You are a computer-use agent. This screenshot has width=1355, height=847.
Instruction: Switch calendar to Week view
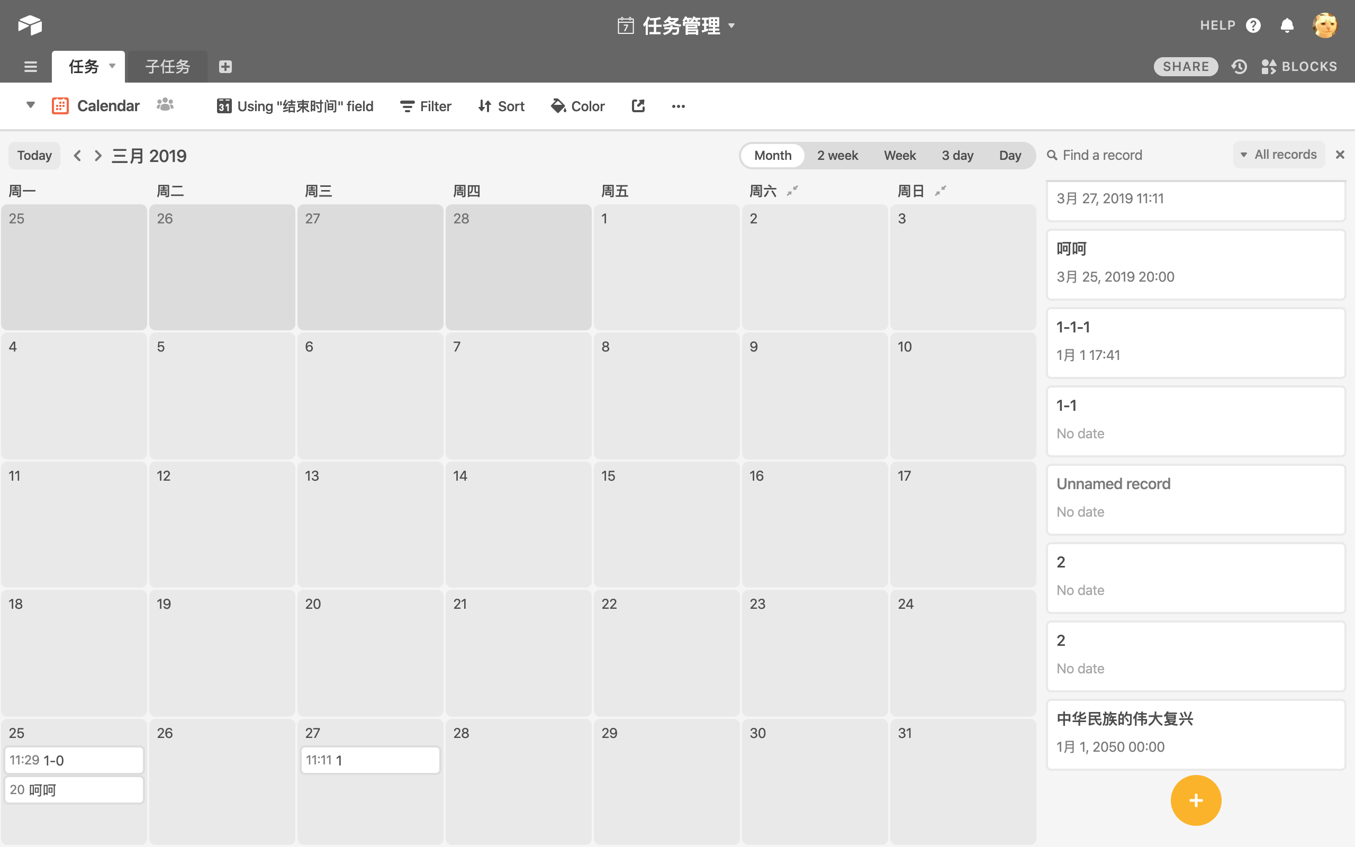(x=899, y=155)
